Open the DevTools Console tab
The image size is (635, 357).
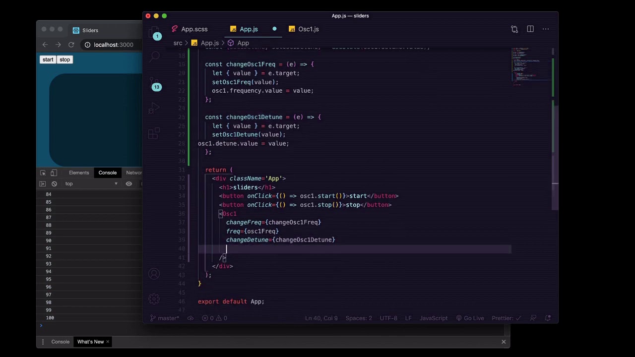[x=108, y=173]
